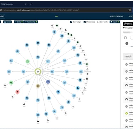Image resolution: width=133 pixels, height=129 pixels.
Task: Click the globe icon beside shodan entry
Action: tap(127, 121)
